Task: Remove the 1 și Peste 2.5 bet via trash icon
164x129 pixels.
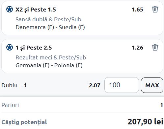Action: (x=155, y=47)
